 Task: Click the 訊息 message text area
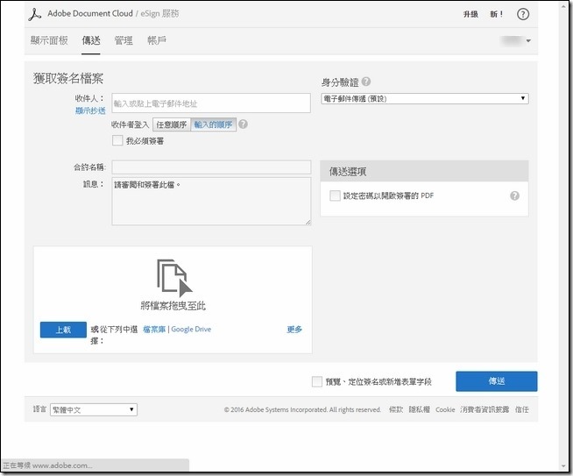(x=211, y=202)
